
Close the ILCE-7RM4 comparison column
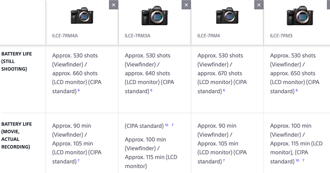point(259,5)
